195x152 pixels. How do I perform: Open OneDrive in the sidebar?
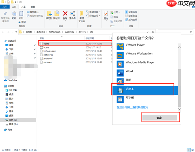11,81
